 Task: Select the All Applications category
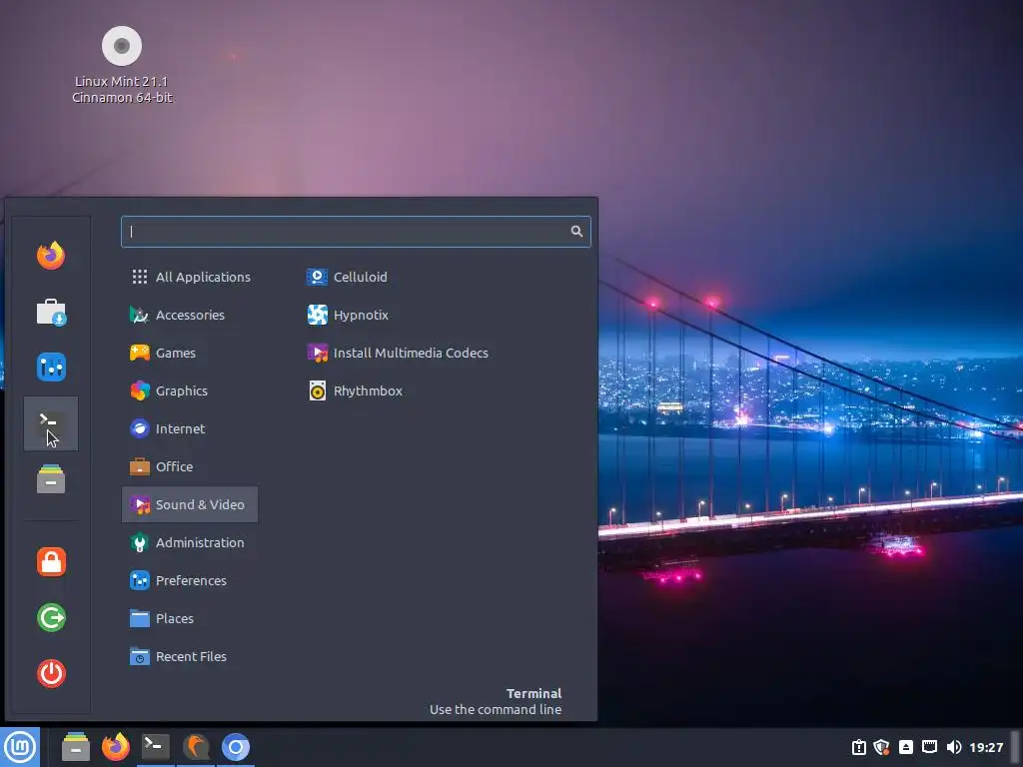tap(190, 277)
